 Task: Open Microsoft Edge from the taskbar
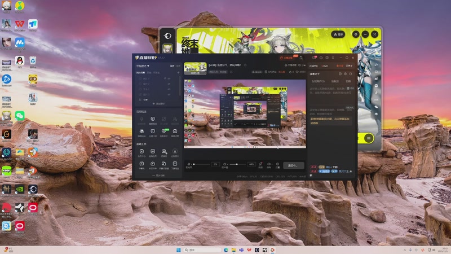226,250
